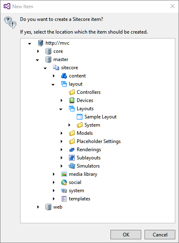The width and height of the screenshot is (179, 243).
Task: Click the system computer icon
Action: [64, 191]
